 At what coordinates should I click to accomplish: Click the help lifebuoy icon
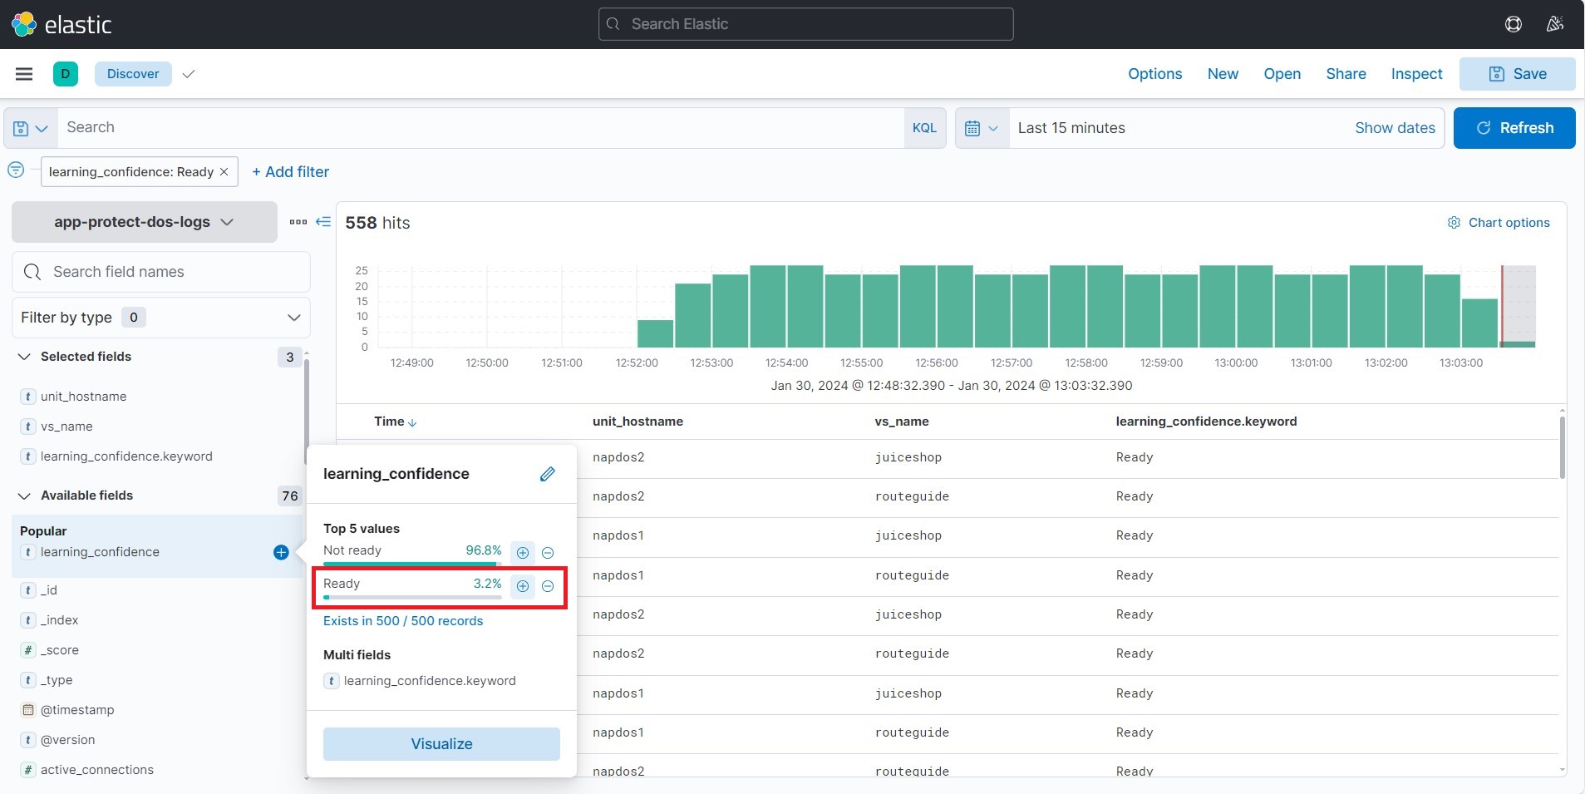pos(1514,24)
